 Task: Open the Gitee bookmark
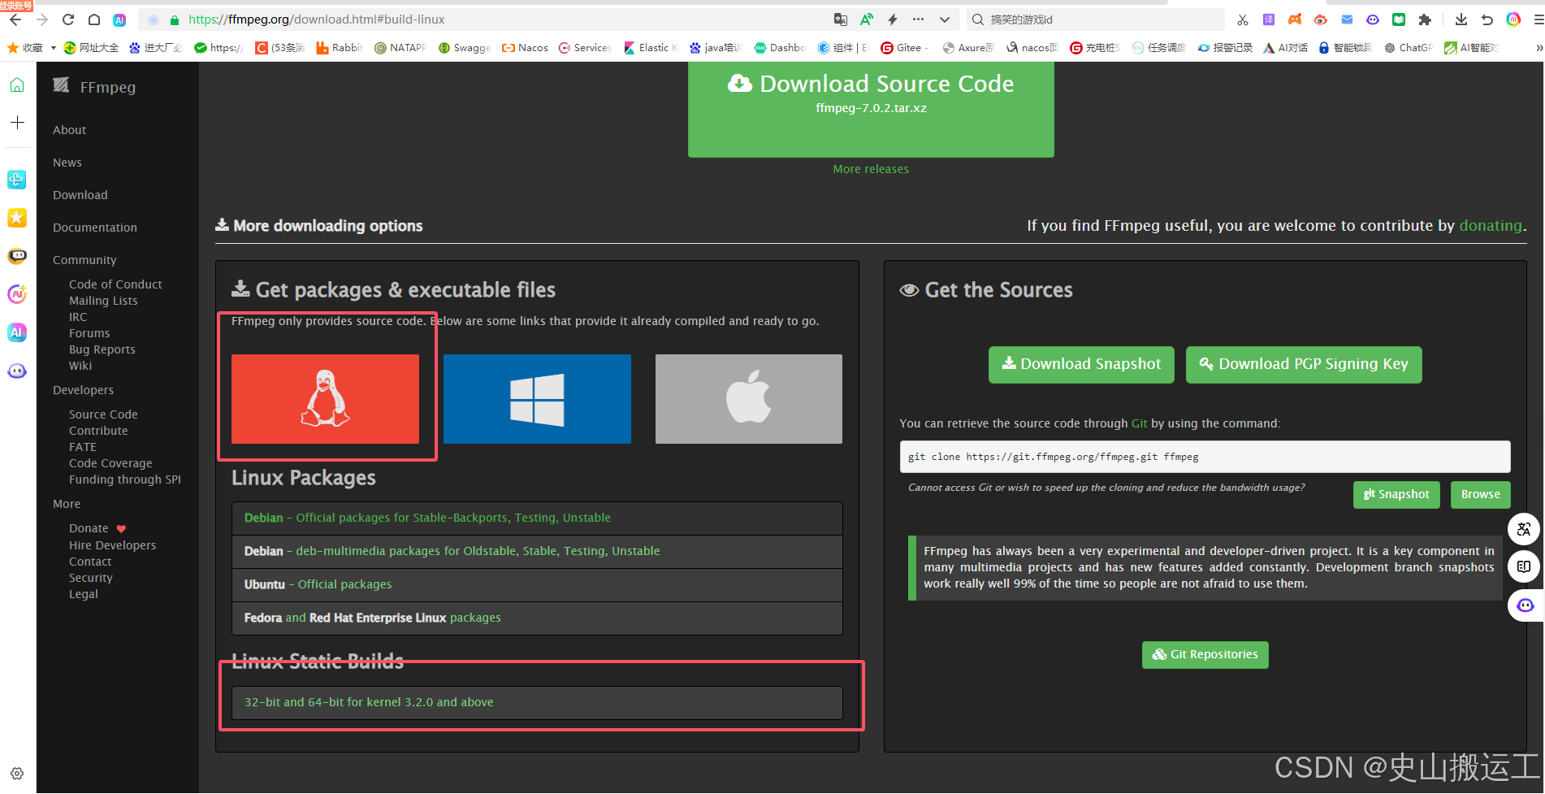coord(905,48)
